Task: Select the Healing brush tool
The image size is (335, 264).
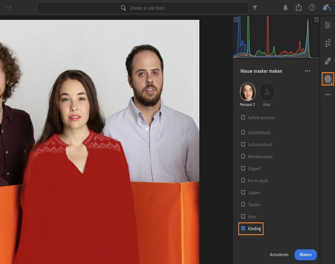Action: click(x=328, y=61)
